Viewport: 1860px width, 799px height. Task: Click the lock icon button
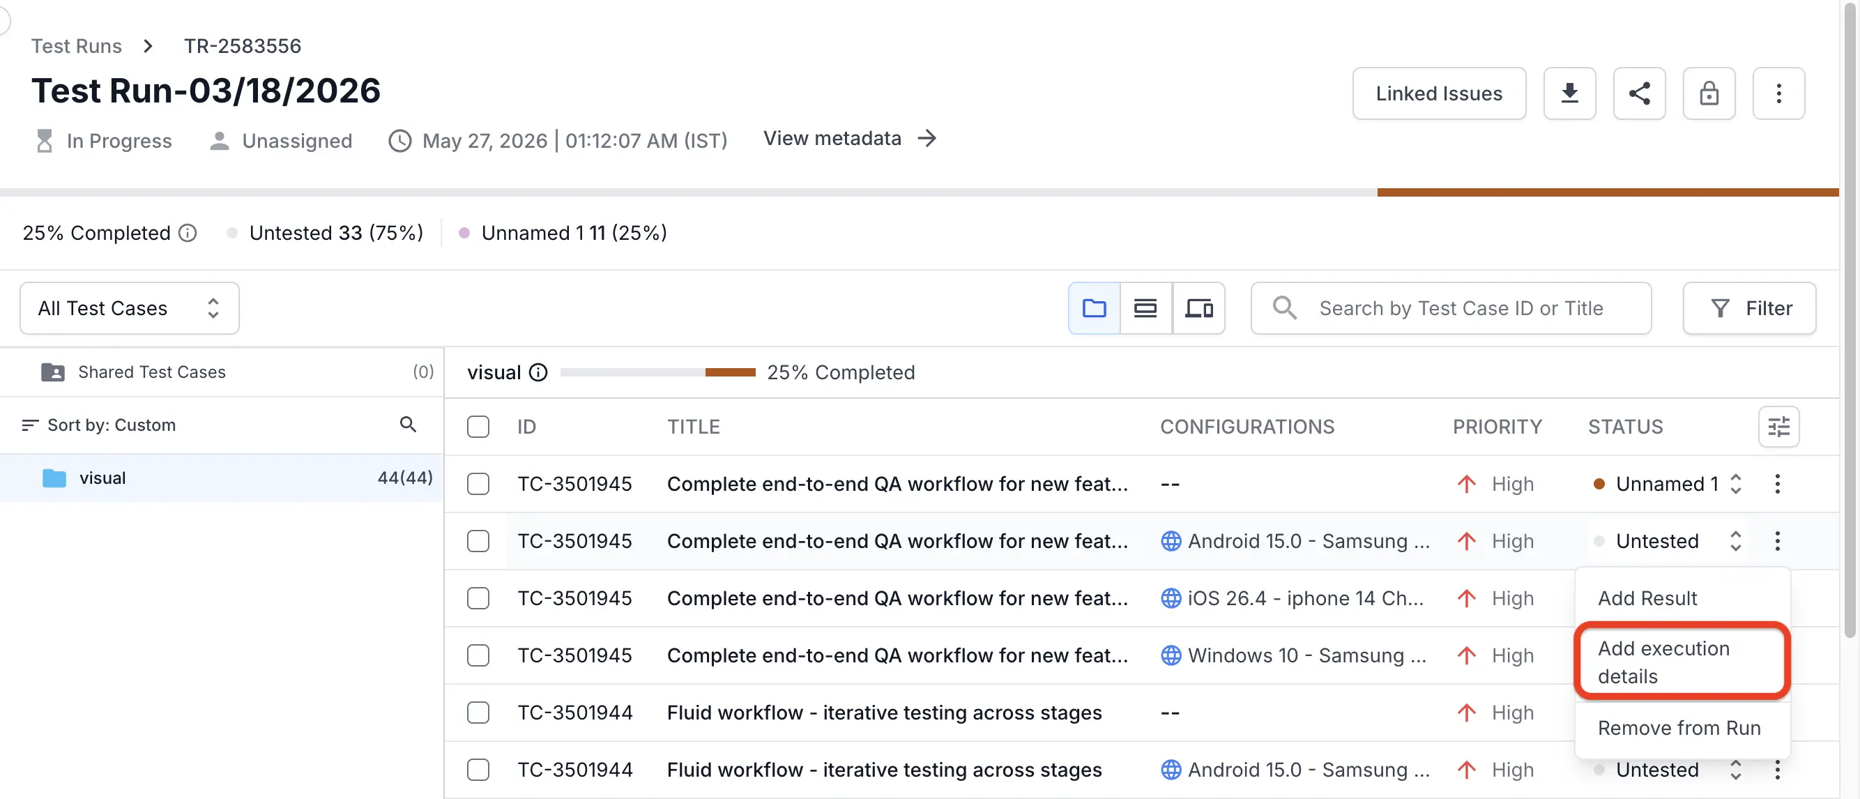(x=1708, y=93)
